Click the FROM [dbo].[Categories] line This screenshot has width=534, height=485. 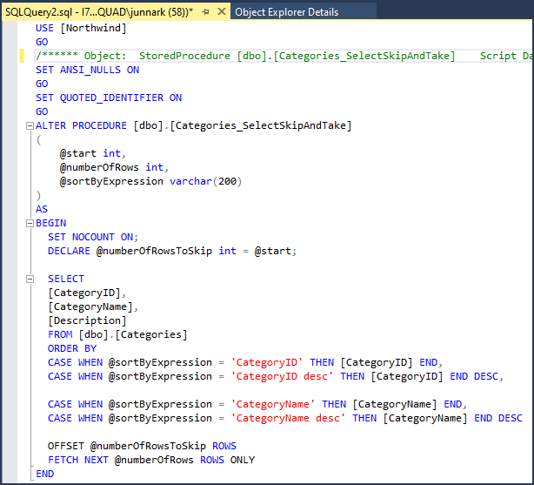[117, 334]
